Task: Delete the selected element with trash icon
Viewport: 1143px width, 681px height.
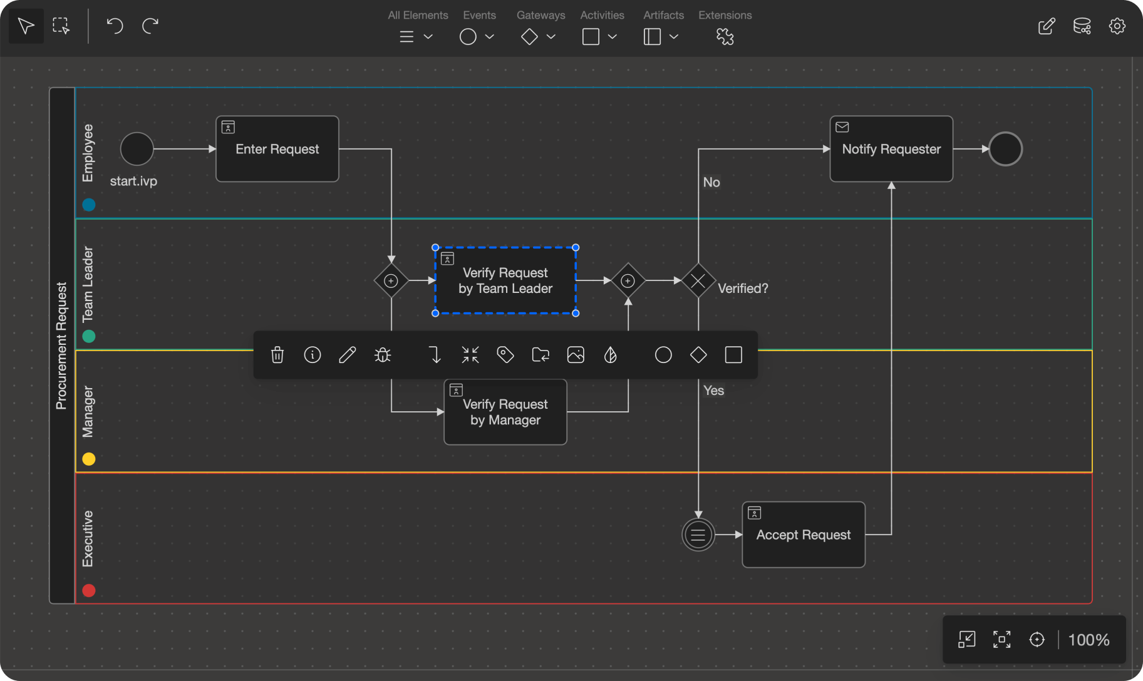Action: 277,355
